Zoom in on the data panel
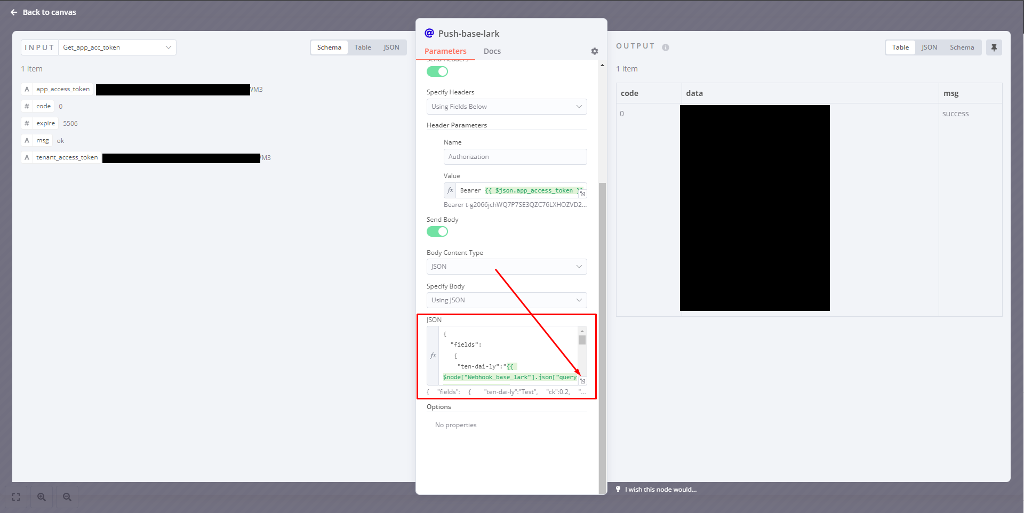1024x513 pixels. [x=41, y=496]
